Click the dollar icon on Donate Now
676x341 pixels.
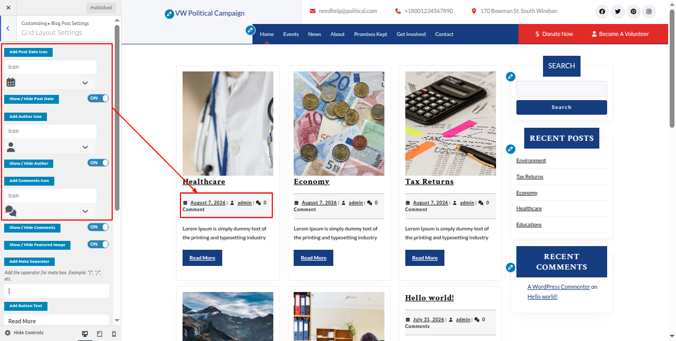[537, 34]
